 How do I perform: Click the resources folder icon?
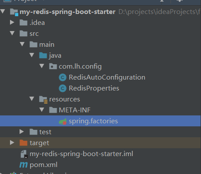click(43, 100)
